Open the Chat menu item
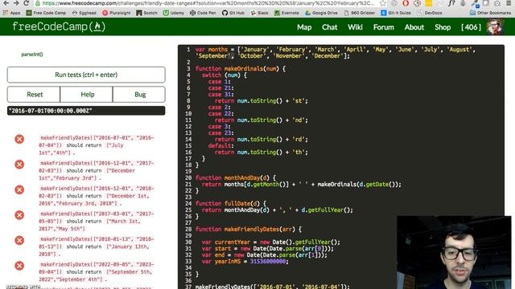The height and width of the screenshot is (289, 515). pos(329,27)
